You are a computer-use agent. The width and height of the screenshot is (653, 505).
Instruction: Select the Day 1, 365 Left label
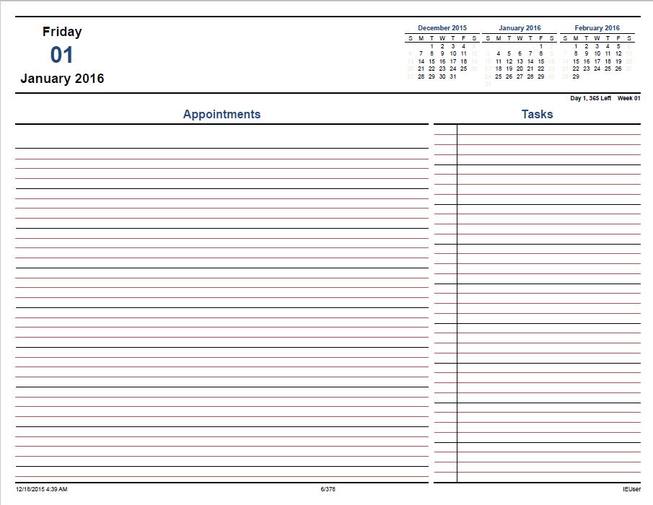[590, 98]
